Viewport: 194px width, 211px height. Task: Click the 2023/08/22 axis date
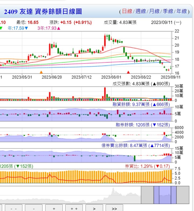click(141, 77)
